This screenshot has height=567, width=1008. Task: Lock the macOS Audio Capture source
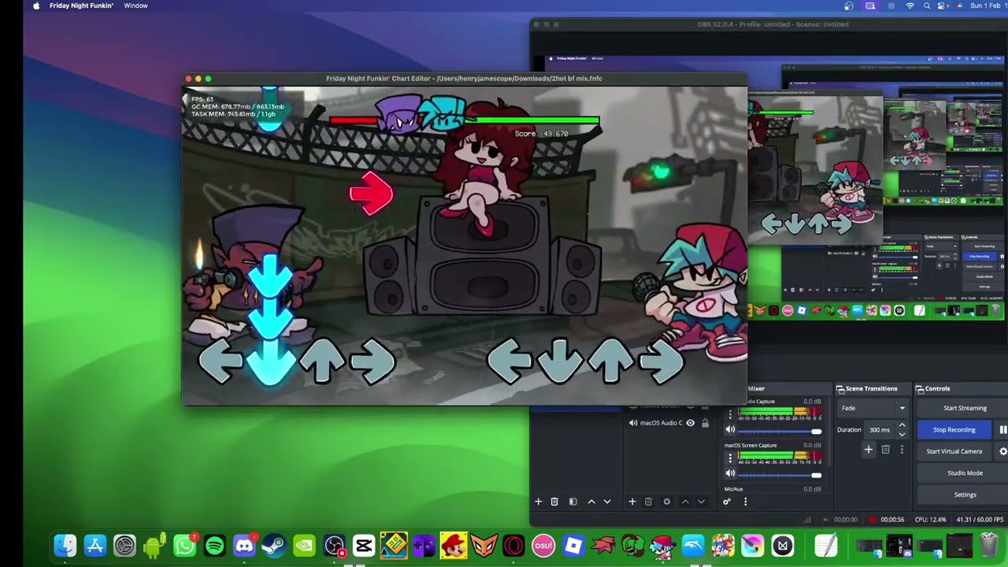pyautogui.click(x=705, y=423)
